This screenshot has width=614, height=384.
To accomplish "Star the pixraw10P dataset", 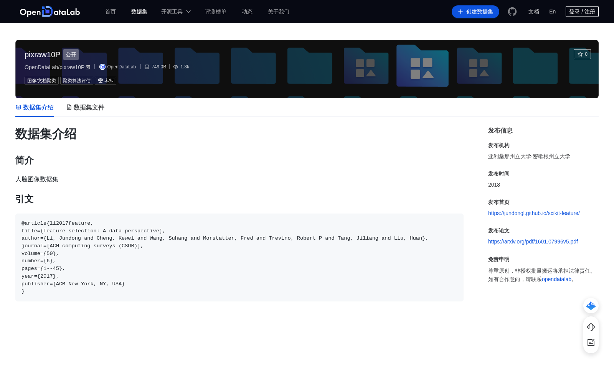I will click(582, 54).
